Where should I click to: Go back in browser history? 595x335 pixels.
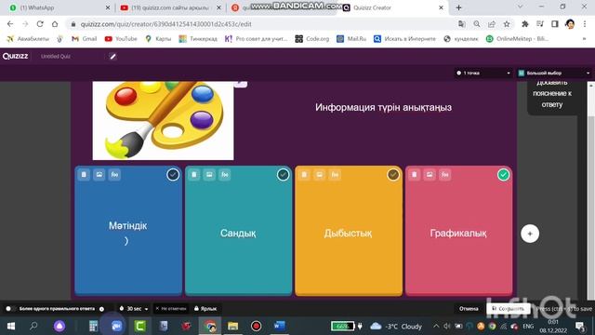pyautogui.click(x=10, y=24)
